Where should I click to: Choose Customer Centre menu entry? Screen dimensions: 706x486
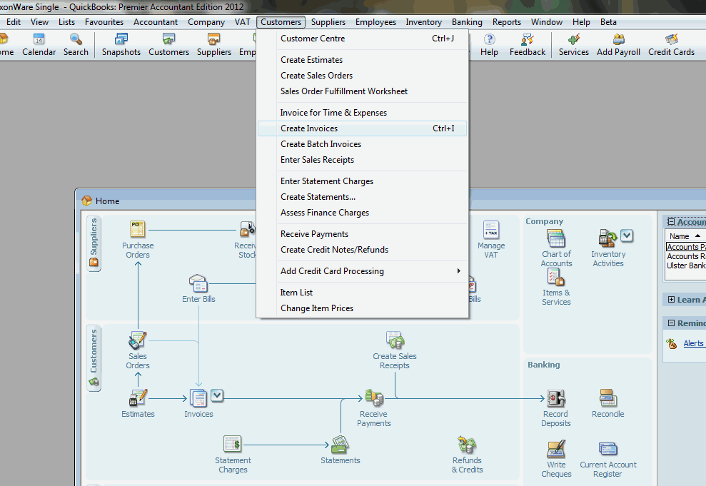pyautogui.click(x=363, y=39)
